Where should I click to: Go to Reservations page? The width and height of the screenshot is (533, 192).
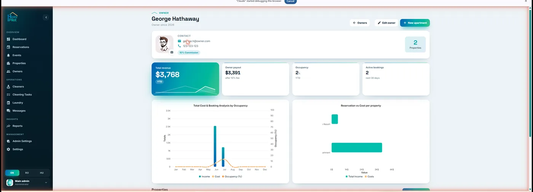27,47
